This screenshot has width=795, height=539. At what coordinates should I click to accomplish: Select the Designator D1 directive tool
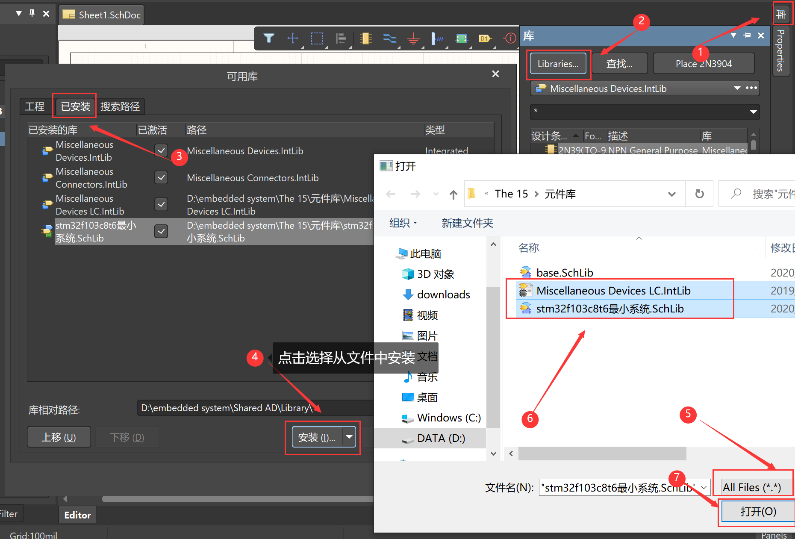(485, 38)
